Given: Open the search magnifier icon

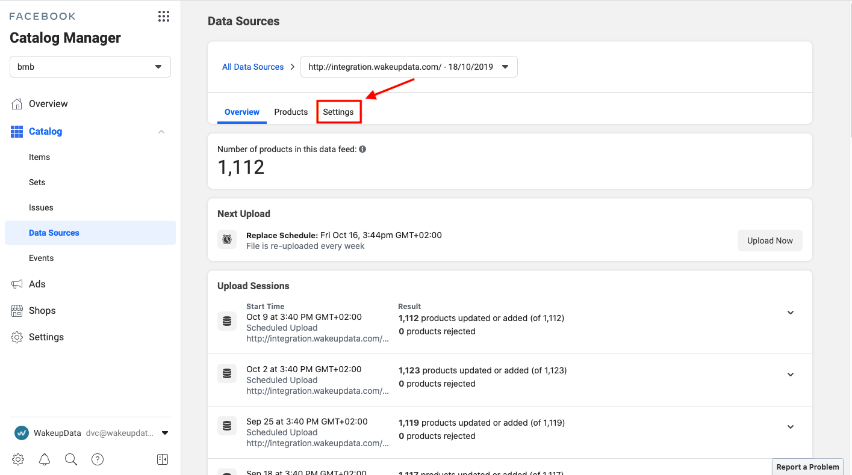Looking at the screenshot, I should (x=71, y=459).
